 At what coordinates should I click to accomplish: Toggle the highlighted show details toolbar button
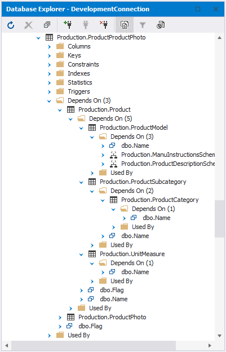125,25
